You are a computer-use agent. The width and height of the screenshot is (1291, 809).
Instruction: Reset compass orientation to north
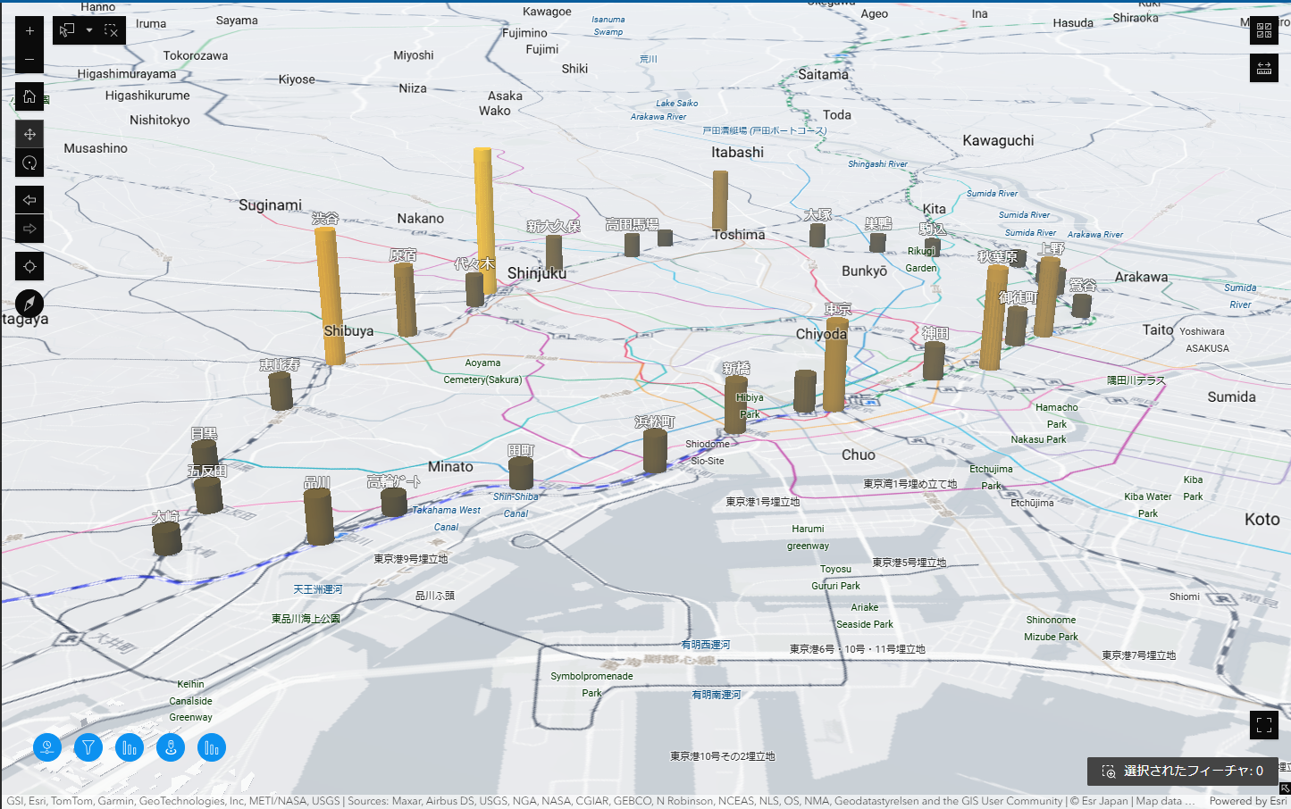[x=29, y=304]
